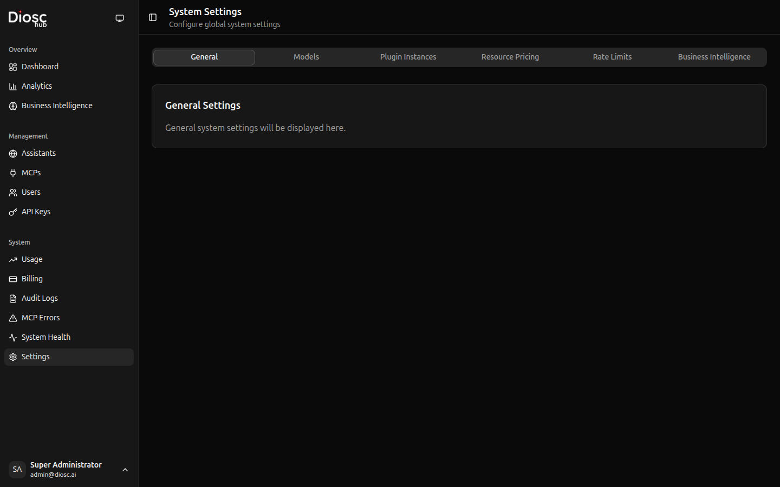This screenshot has height=487, width=780.
Task: Open the Audit Logs page
Action: 39,298
